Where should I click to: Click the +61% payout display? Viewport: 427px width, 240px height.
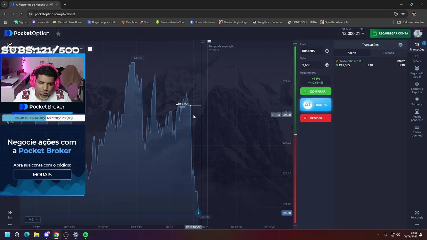coord(316,81)
